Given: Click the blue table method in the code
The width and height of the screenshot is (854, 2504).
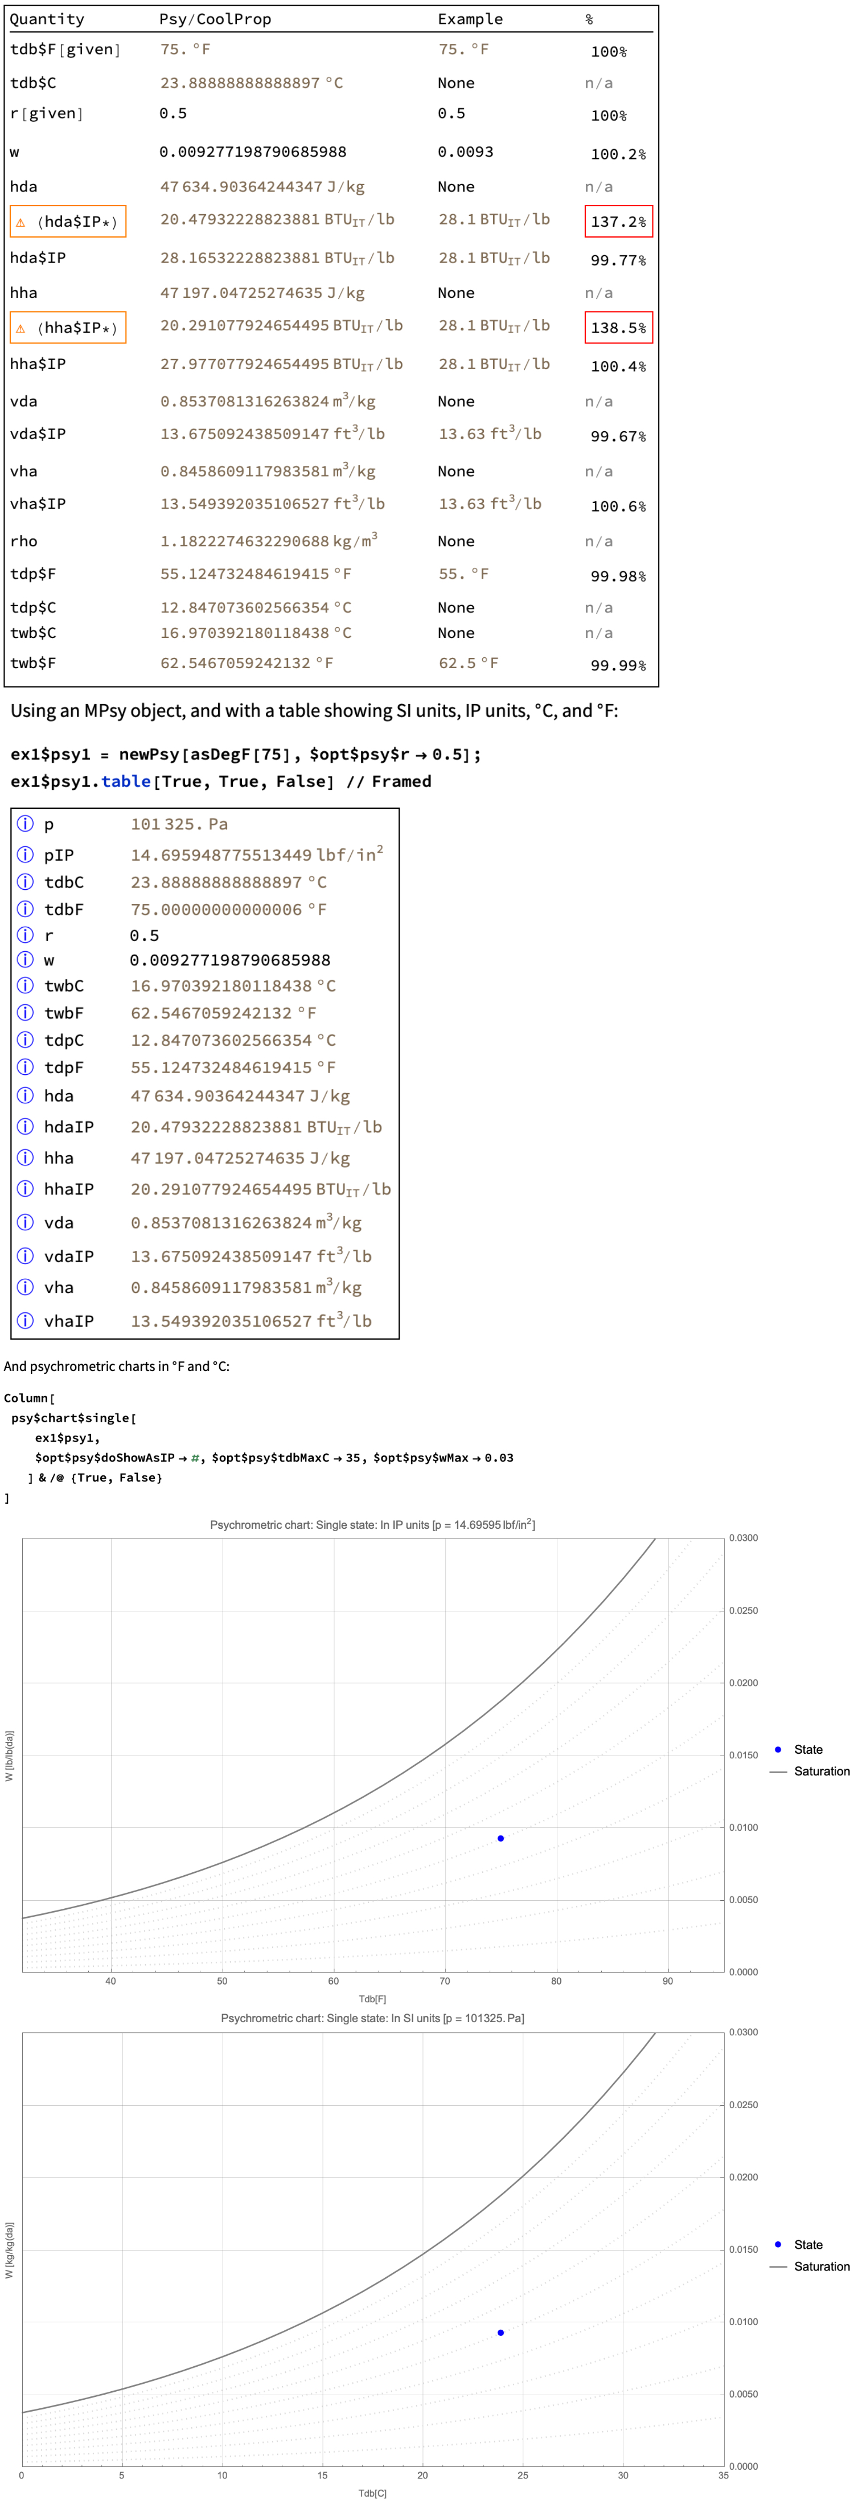Looking at the screenshot, I should (x=126, y=782).
